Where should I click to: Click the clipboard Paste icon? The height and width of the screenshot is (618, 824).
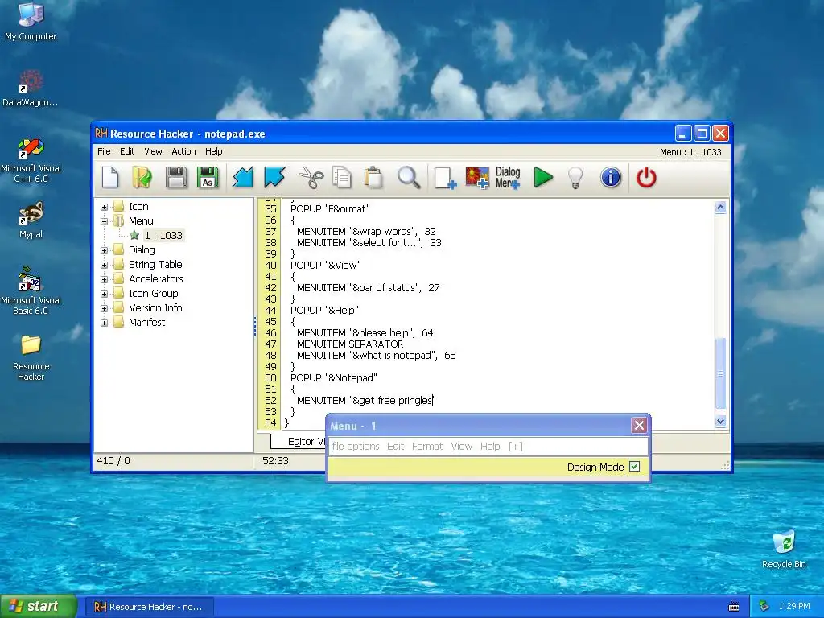(x=373, y=178)
